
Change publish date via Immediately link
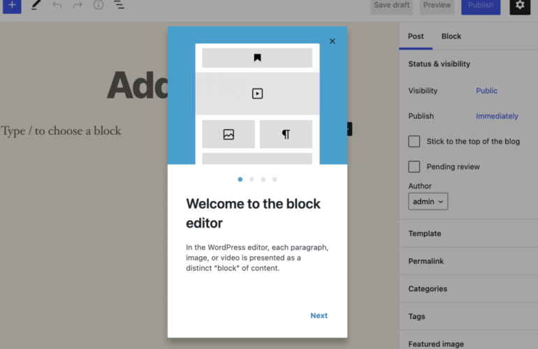coord(497,117)
